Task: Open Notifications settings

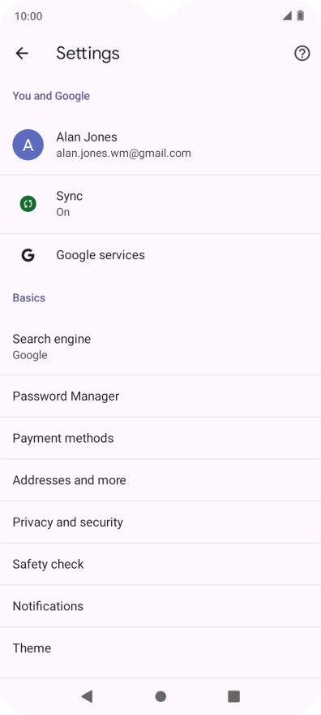Action: 160,606
